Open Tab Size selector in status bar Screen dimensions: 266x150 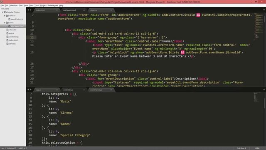click(241, 148)
